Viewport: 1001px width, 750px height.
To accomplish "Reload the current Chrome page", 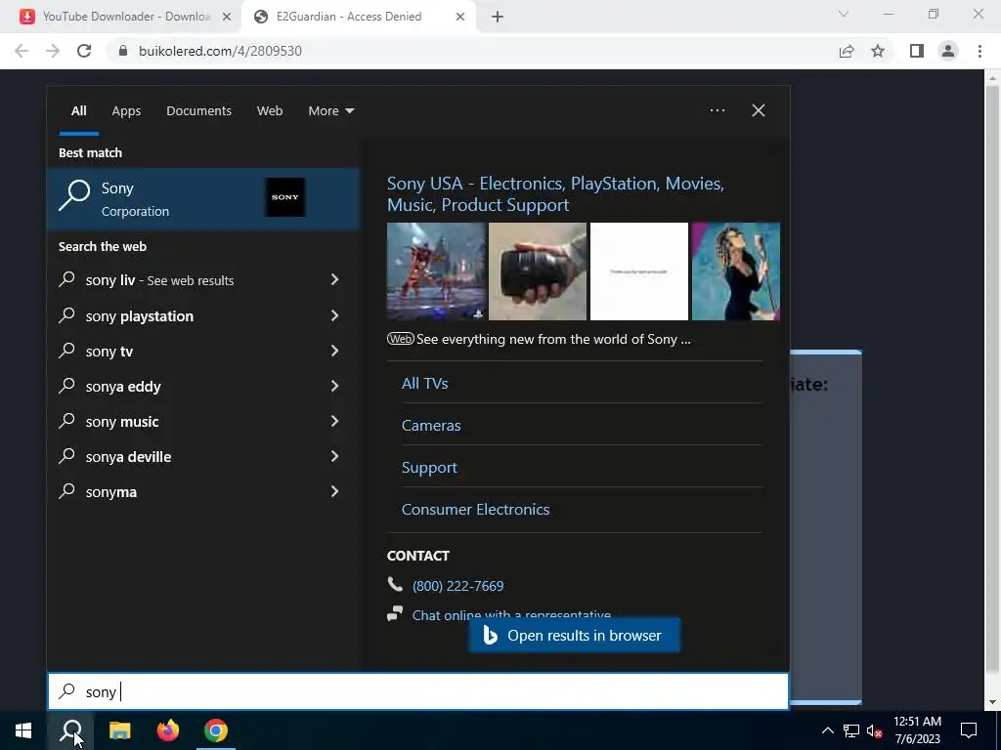I will coord(84,51).
